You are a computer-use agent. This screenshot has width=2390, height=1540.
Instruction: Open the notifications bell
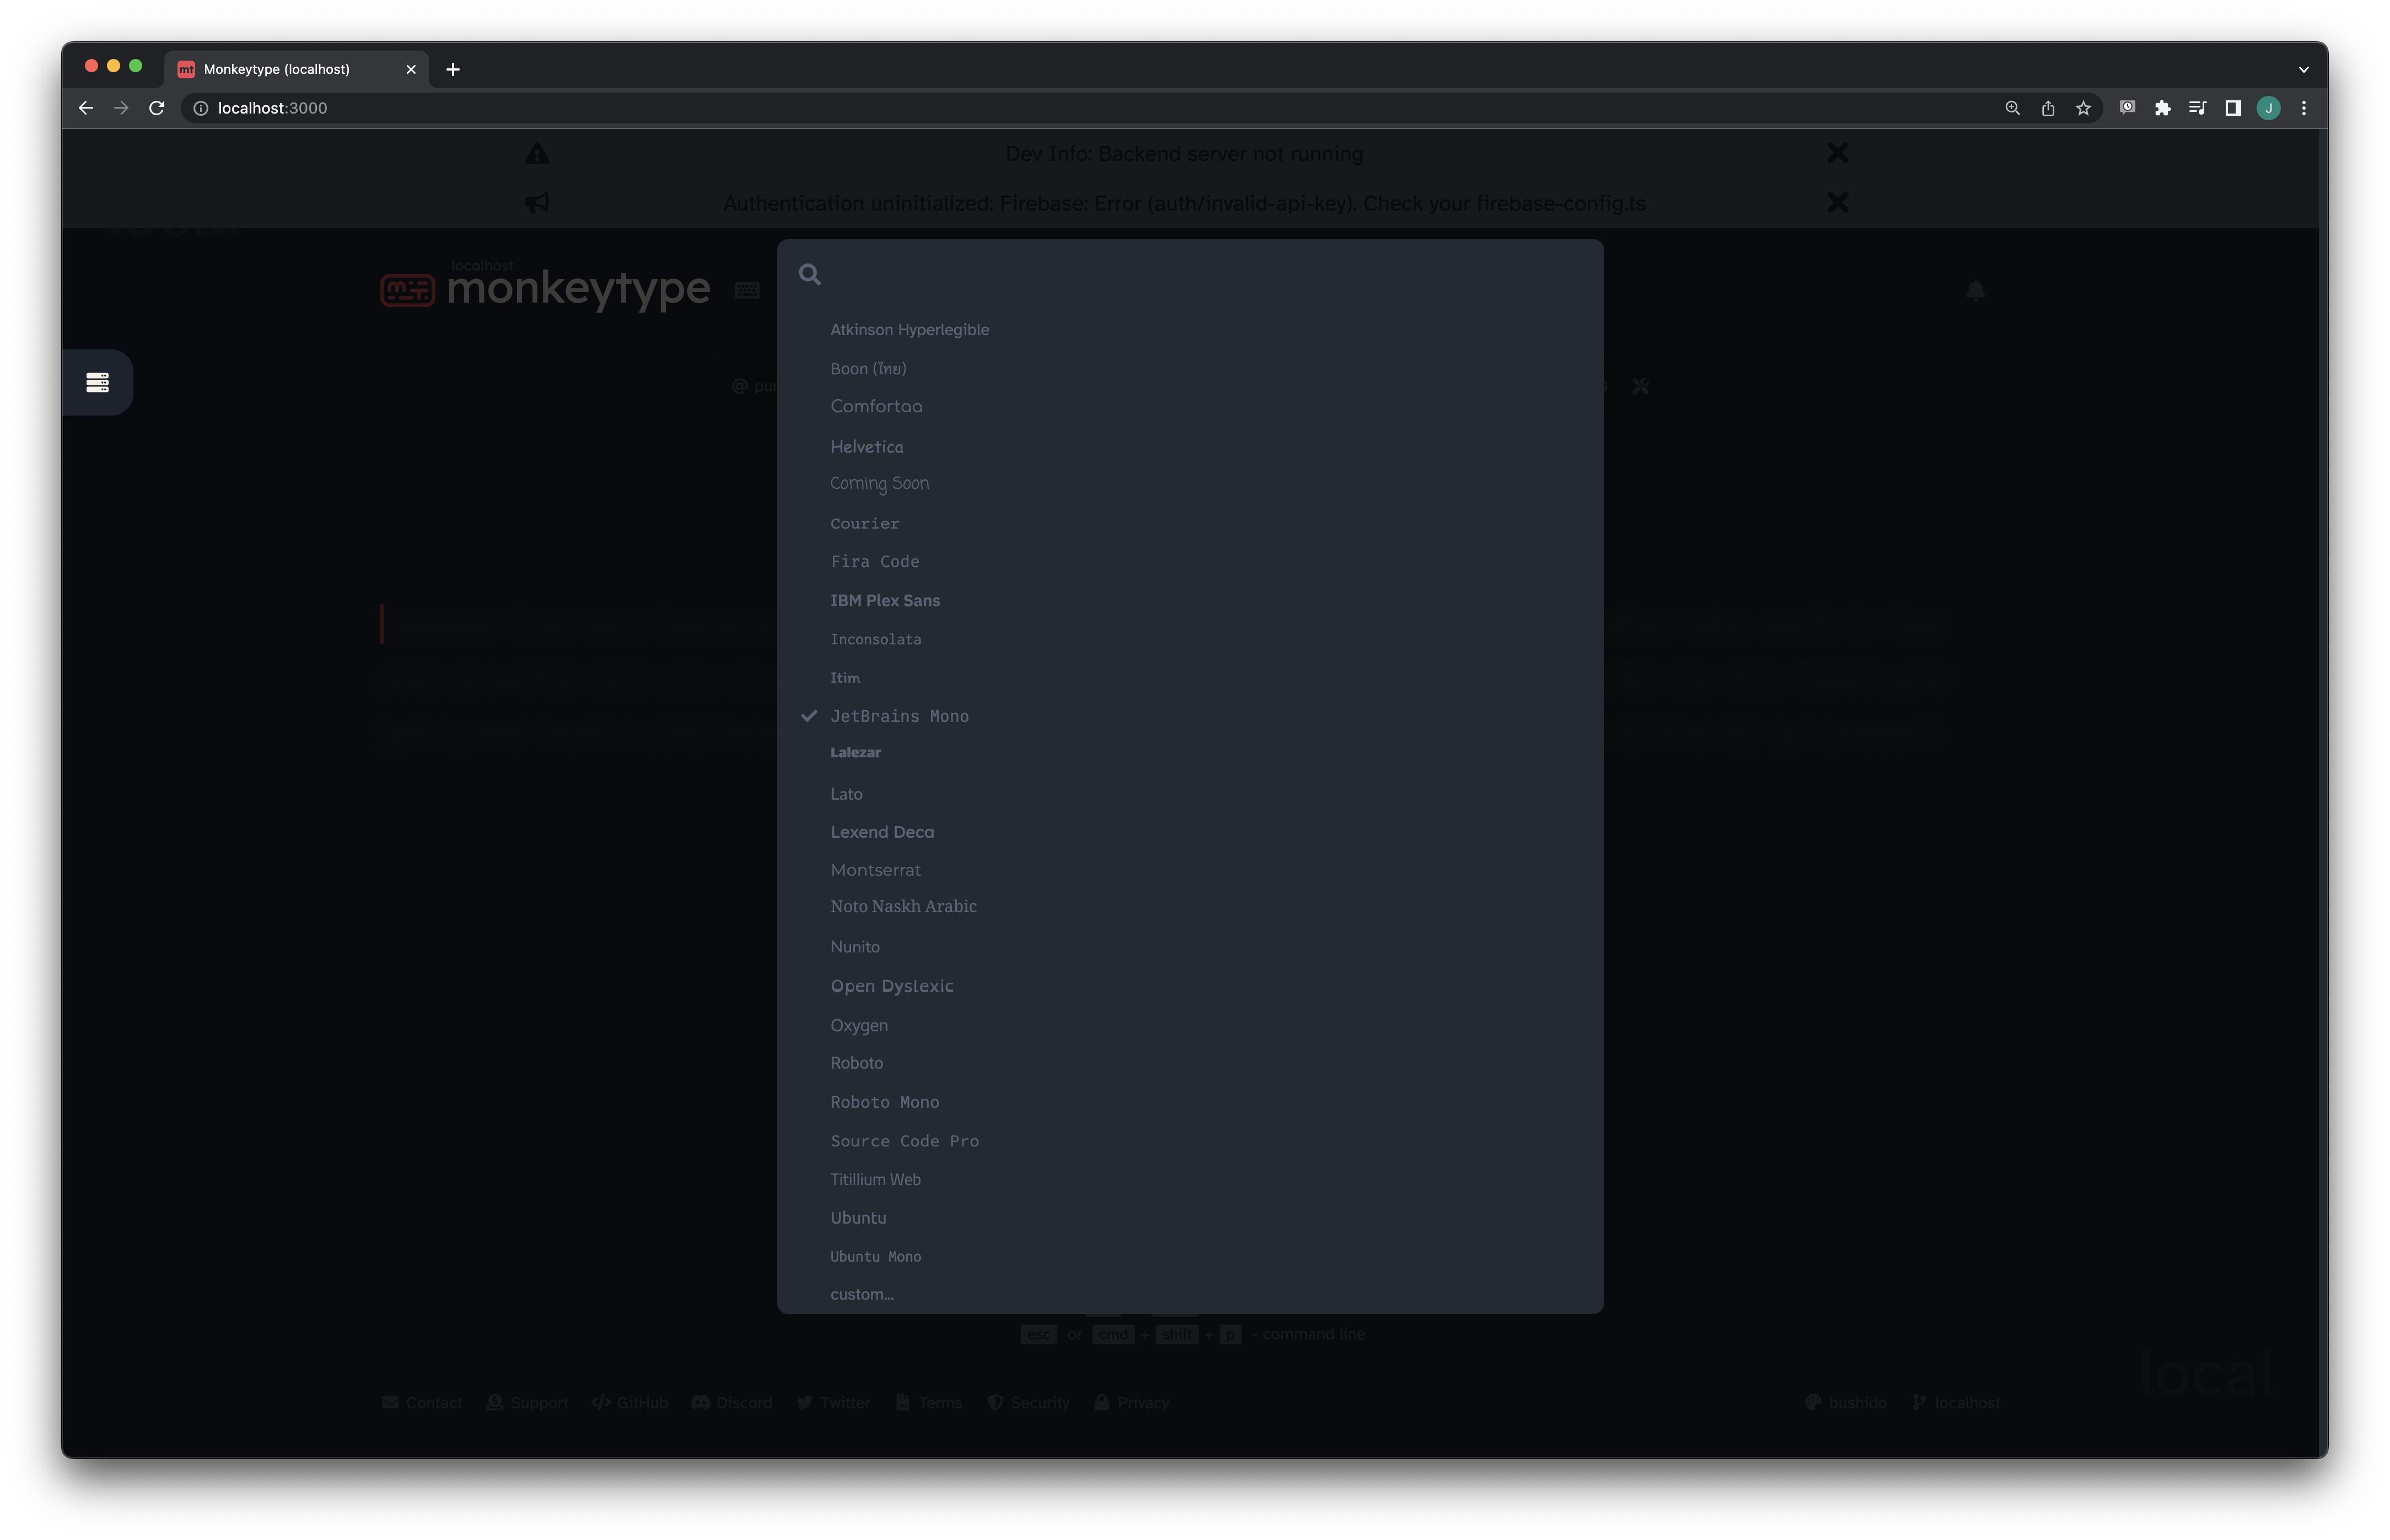click(x=1975, y=291)
